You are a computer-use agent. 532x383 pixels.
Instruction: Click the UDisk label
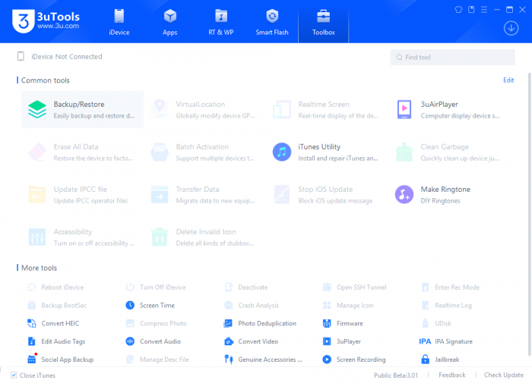[443, 323]
